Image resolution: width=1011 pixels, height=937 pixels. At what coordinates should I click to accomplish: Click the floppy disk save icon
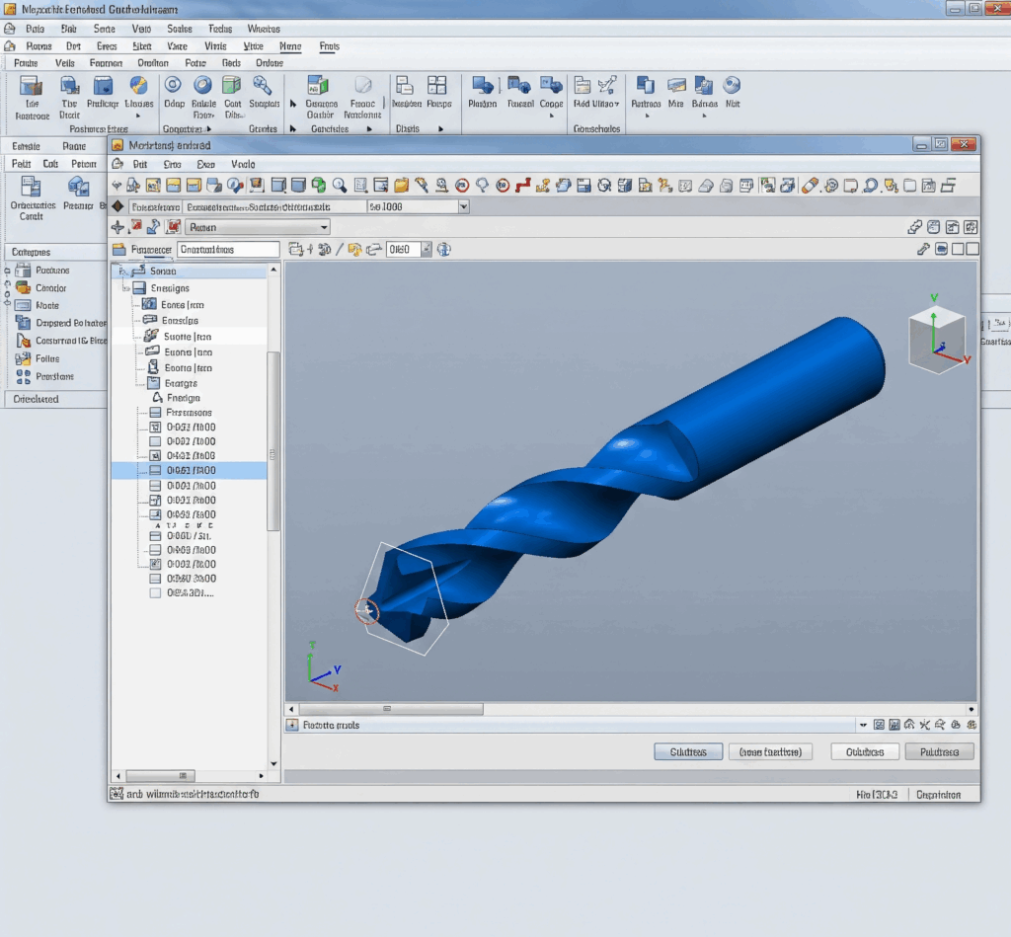tap(583, 185)
